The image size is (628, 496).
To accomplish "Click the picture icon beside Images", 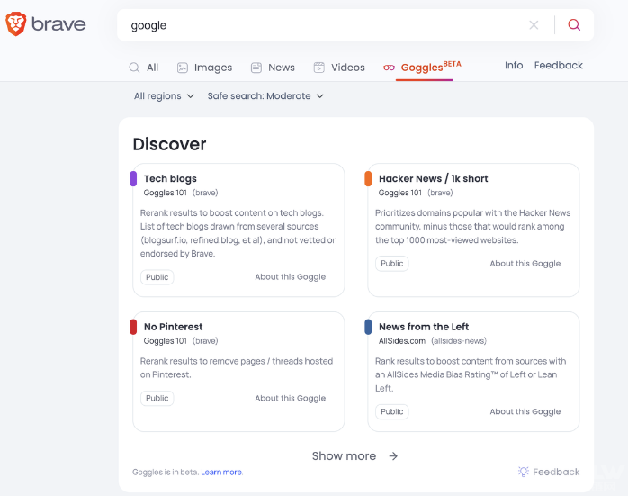I will (x=183, y=68).
